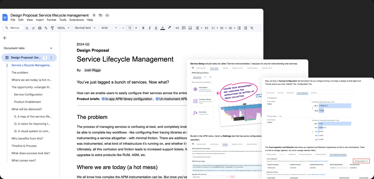Insert a bulleted list
This screenshot has height=179, width=374.
pyautogui.click(x=222, y=28)
